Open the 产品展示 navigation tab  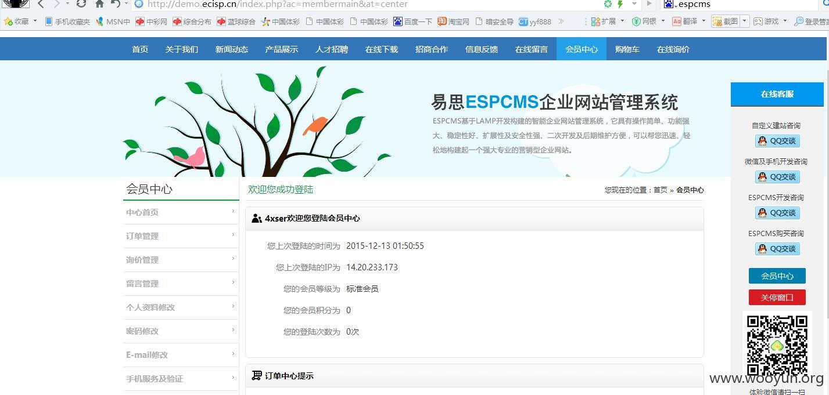282,49
